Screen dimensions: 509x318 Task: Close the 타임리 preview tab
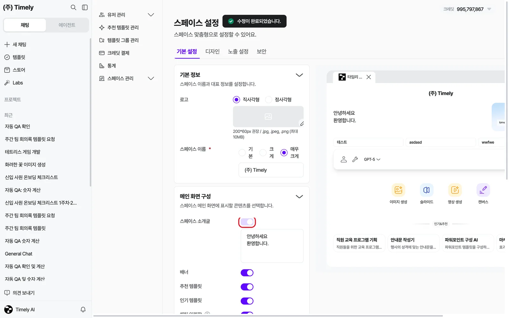tap(369, 77)
